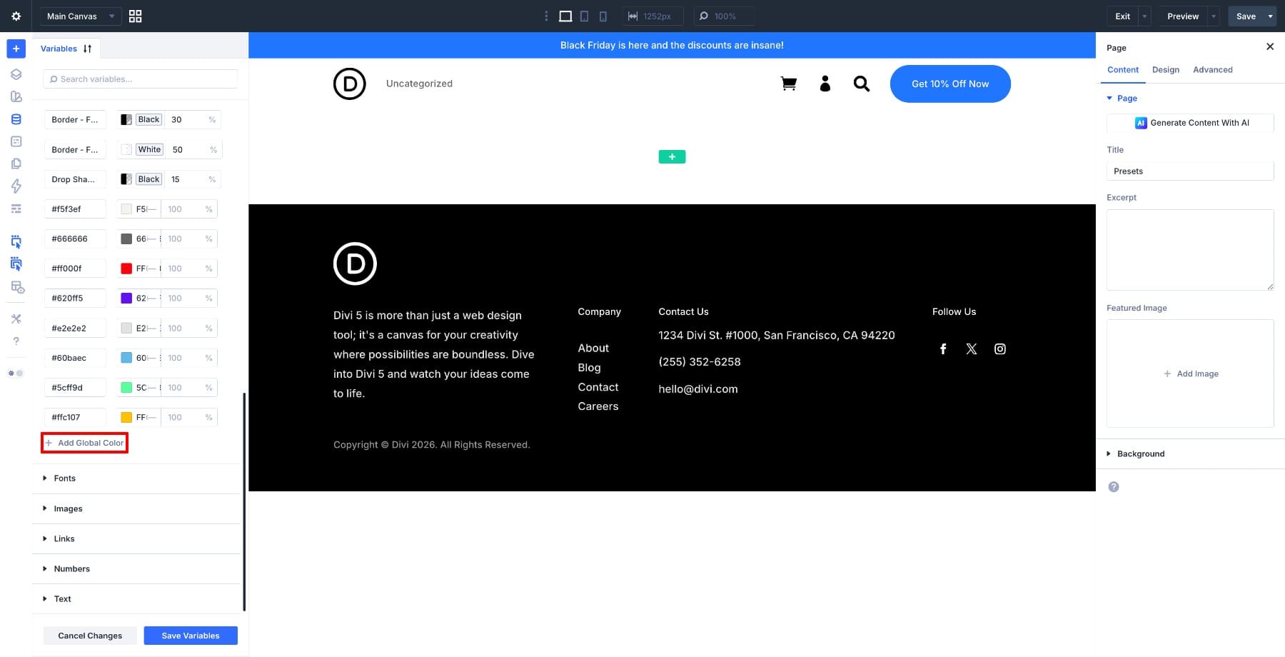Click the wrench and screwdriver tools icon
Image resolution: width=1285 pixels, height=657 pixels.
16,319
